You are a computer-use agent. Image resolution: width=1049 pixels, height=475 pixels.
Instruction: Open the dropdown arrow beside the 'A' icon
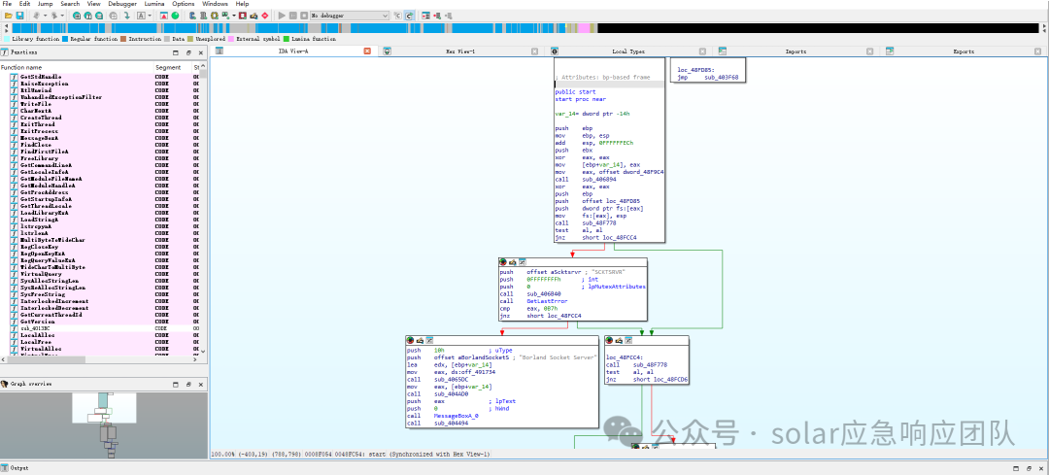click(x=150, y=15)
